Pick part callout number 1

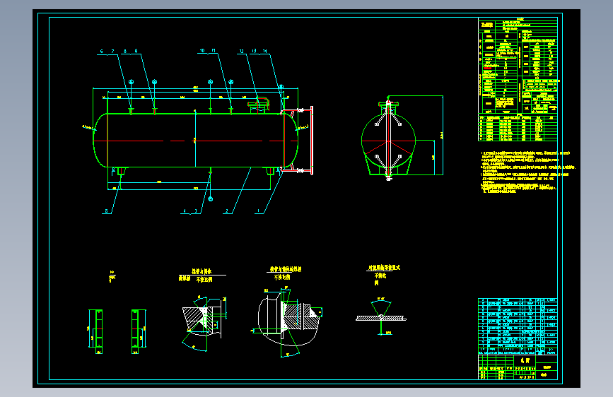point(258,211)
